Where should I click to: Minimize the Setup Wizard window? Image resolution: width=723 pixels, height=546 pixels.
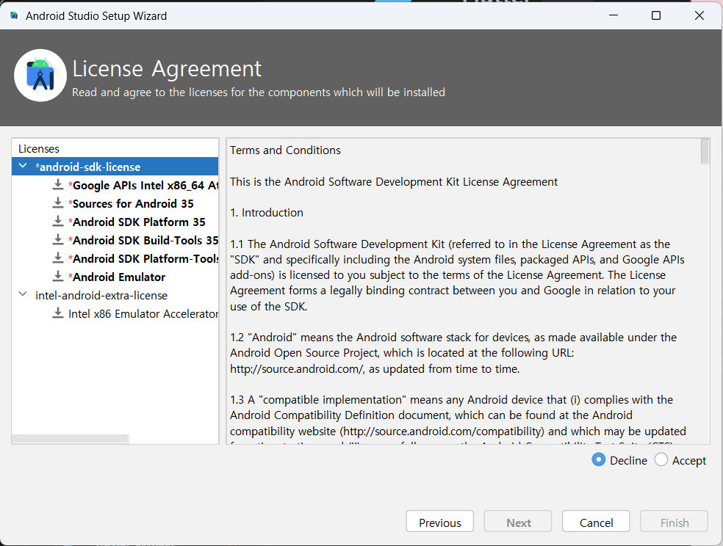tap(614, 15)
